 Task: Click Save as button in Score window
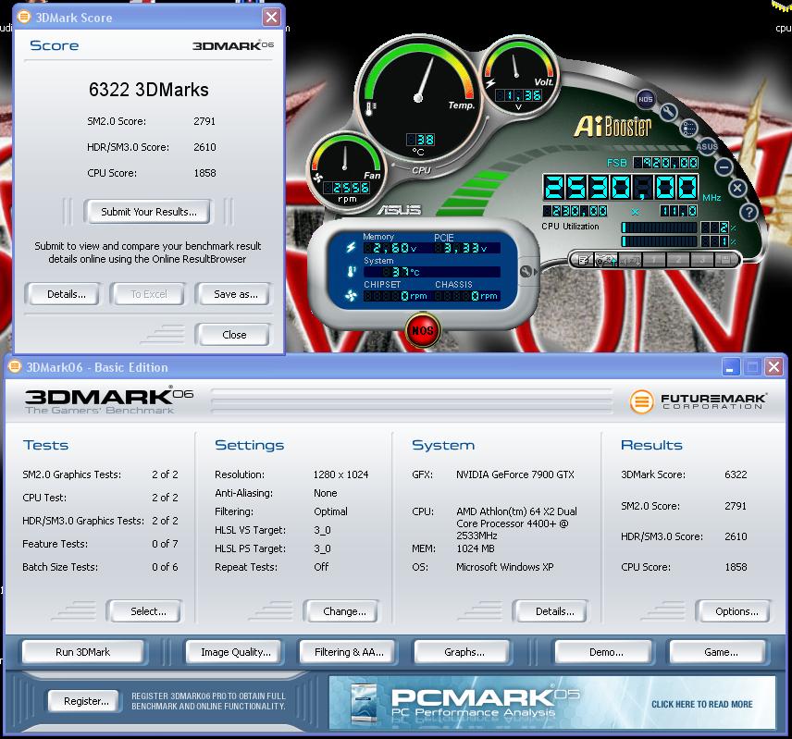[x=235, y=294]
